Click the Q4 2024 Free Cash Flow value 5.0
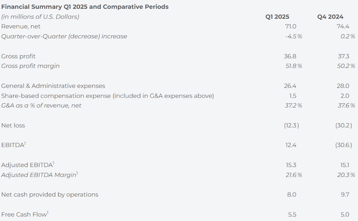358x221 pixels. click(x=345, y=214)
